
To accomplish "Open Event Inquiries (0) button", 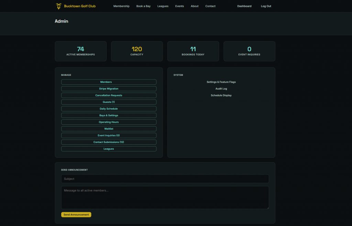I will (x=109, y=135).
